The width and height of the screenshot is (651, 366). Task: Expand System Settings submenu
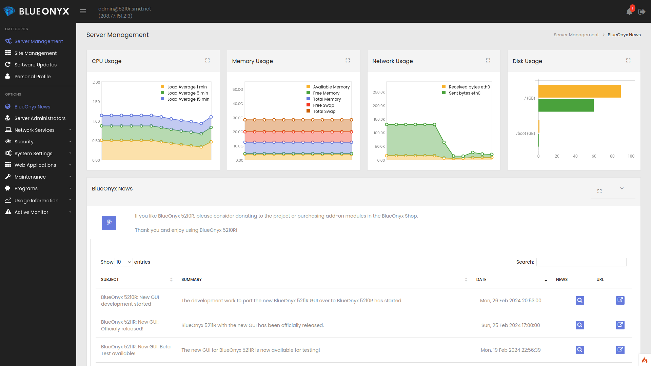pyautogui.click(x=38, y=154)
